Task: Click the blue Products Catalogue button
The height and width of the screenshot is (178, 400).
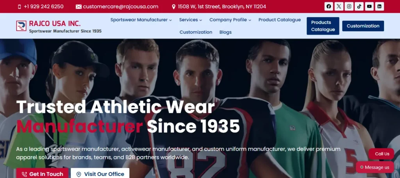Action: [x=323, y=26]
